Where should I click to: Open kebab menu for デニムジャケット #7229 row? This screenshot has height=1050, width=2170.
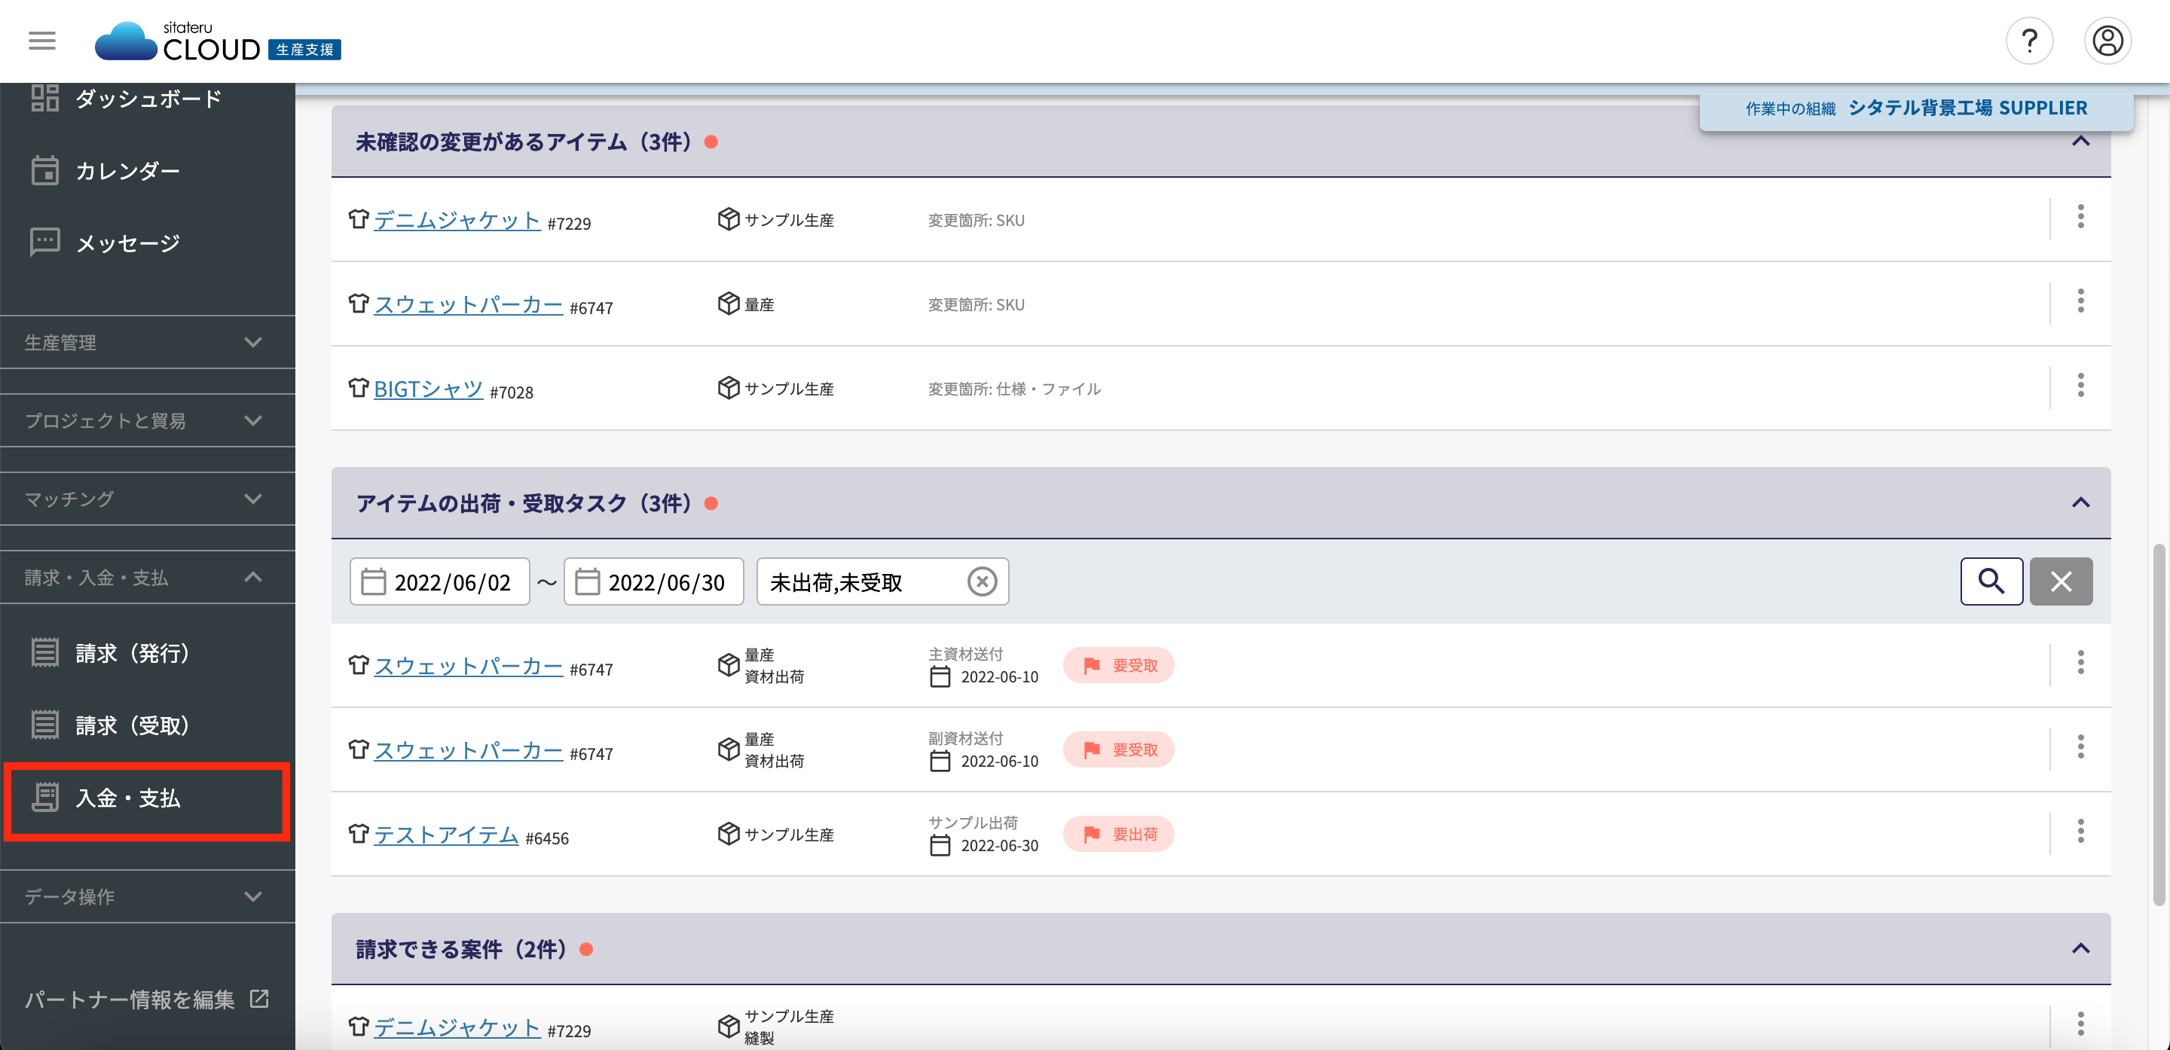(x=2080, y=217)
